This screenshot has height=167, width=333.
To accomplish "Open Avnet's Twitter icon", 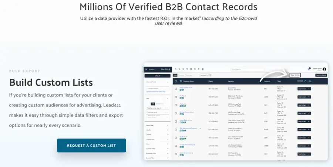I will click(185, 139).
